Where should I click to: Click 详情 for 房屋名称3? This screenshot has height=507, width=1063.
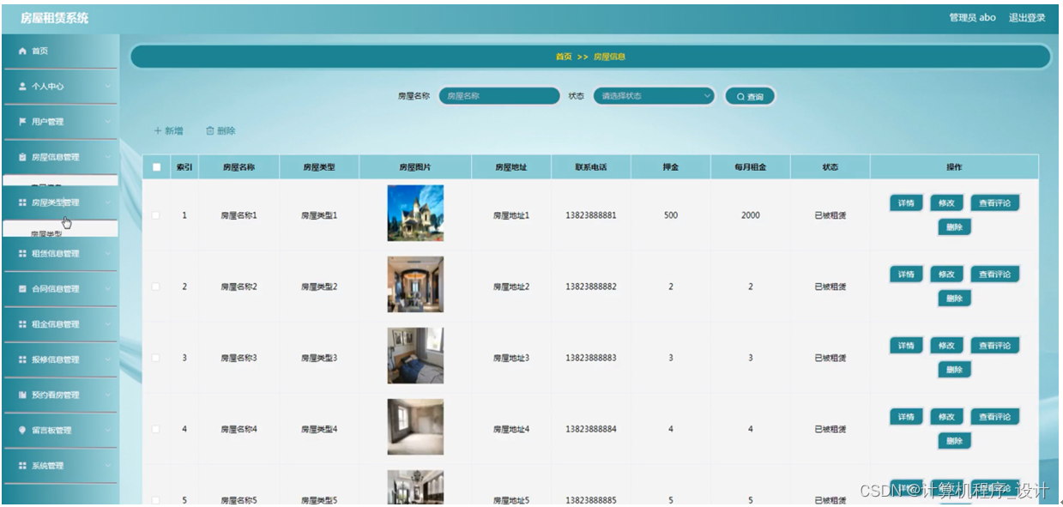point(906,346)
